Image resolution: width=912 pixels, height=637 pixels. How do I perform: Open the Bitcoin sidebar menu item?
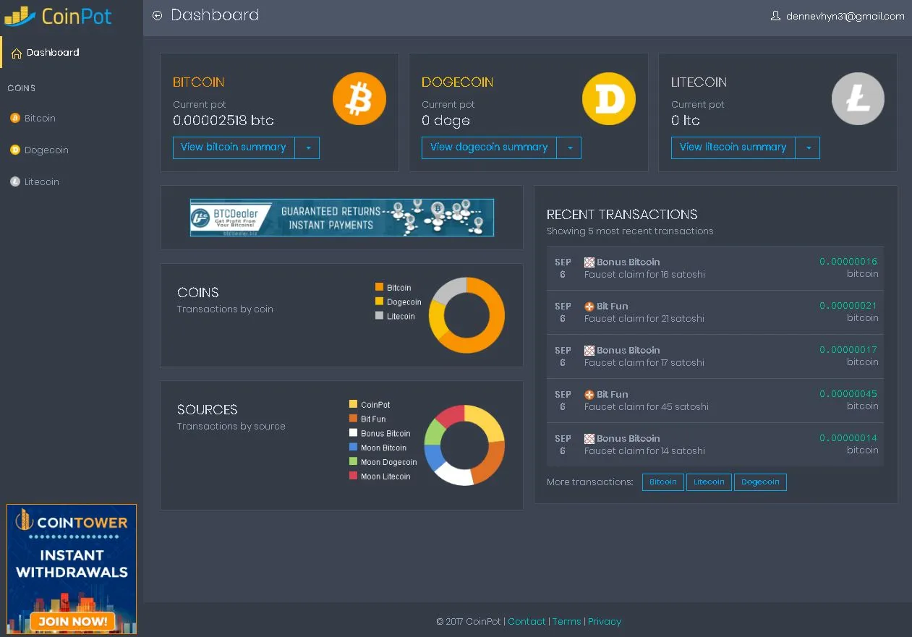[x=72, y=118]
